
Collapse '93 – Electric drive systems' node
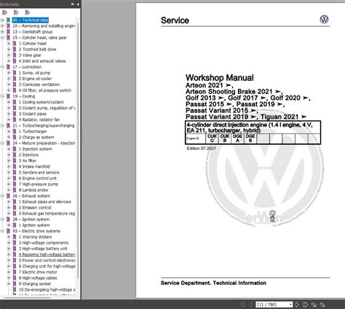[2, 231]
